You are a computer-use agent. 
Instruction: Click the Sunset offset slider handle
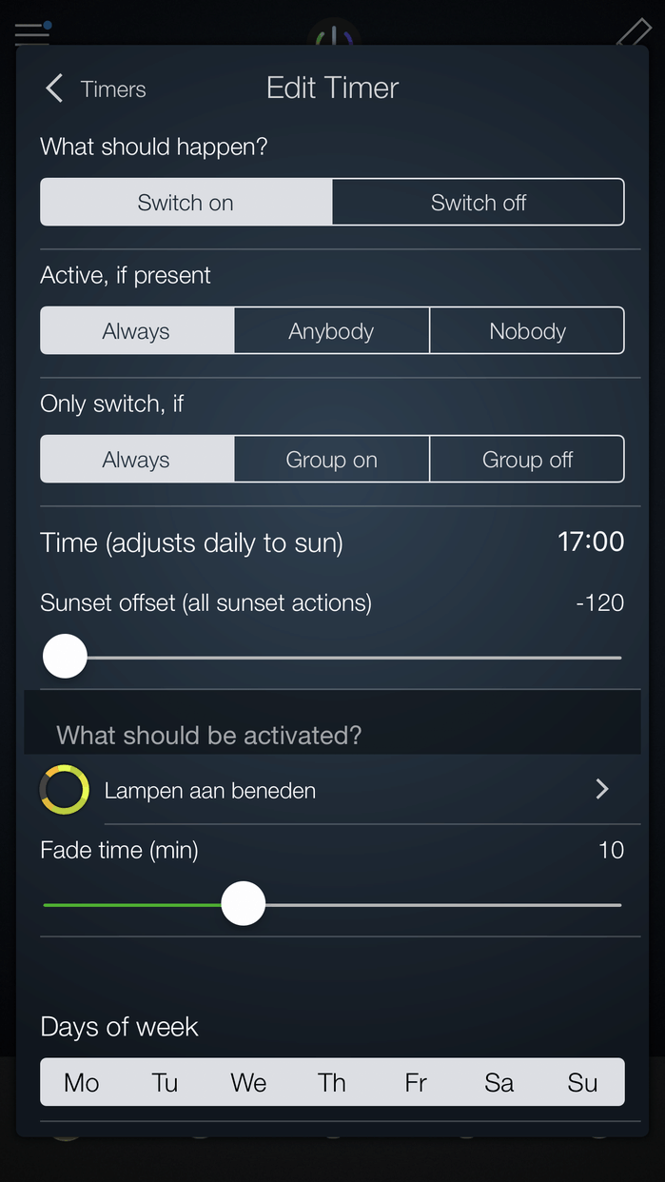pyautogui.click(x=66, y=657)
